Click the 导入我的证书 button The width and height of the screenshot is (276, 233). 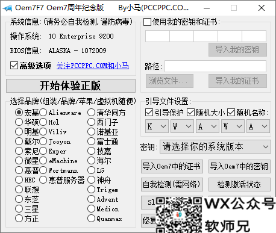[x=237, y=81]
